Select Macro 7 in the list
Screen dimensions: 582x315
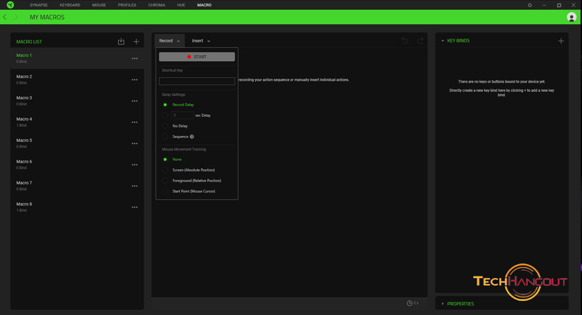pyautogui.click(x=77, y=186)
